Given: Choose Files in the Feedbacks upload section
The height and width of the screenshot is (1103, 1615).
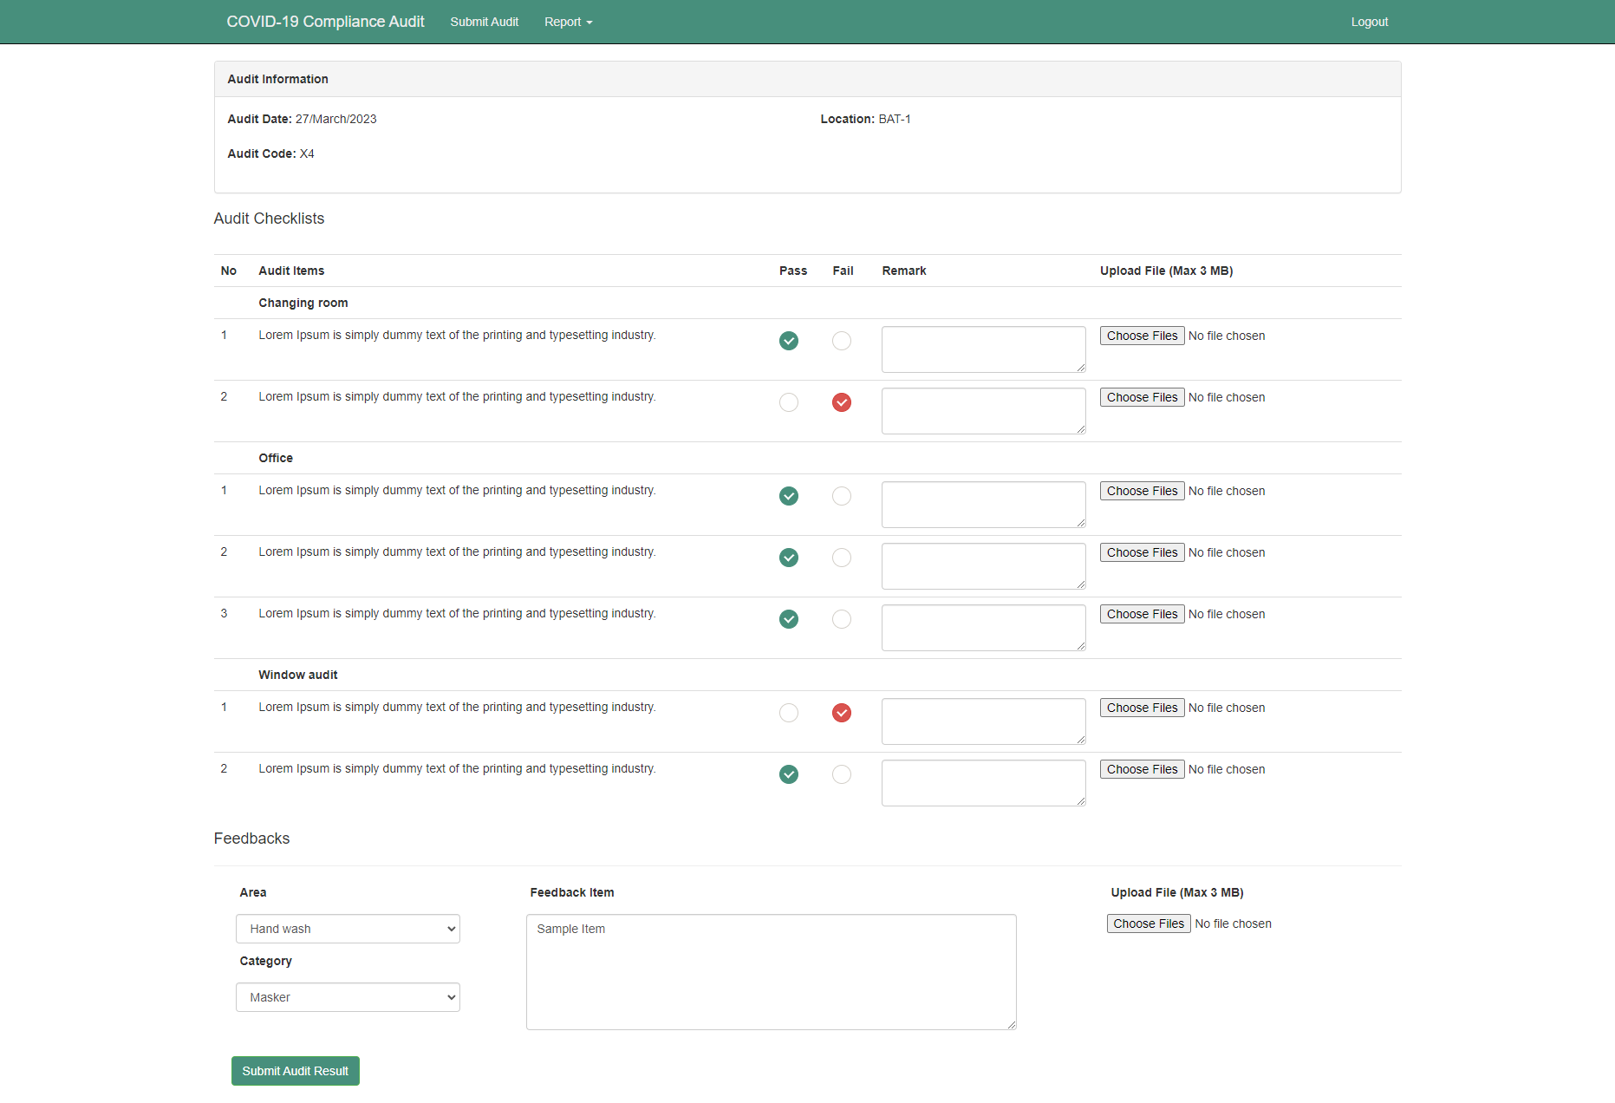Looking at the screenshot, I should tap(1148, 924).
